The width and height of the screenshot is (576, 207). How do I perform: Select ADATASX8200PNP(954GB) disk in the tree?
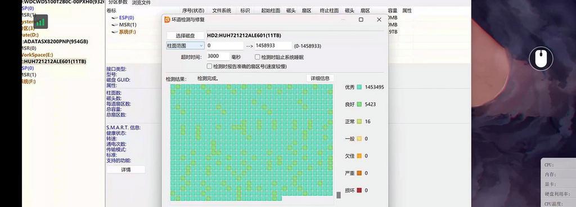coord(55,42)
